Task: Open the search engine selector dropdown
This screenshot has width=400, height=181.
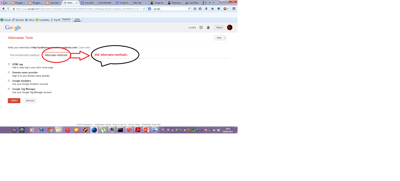Action: 150,9
